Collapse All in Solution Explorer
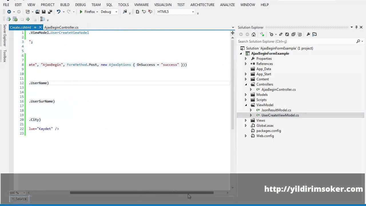The width and height of the screenshot is (366, 206). pos(293,34)
